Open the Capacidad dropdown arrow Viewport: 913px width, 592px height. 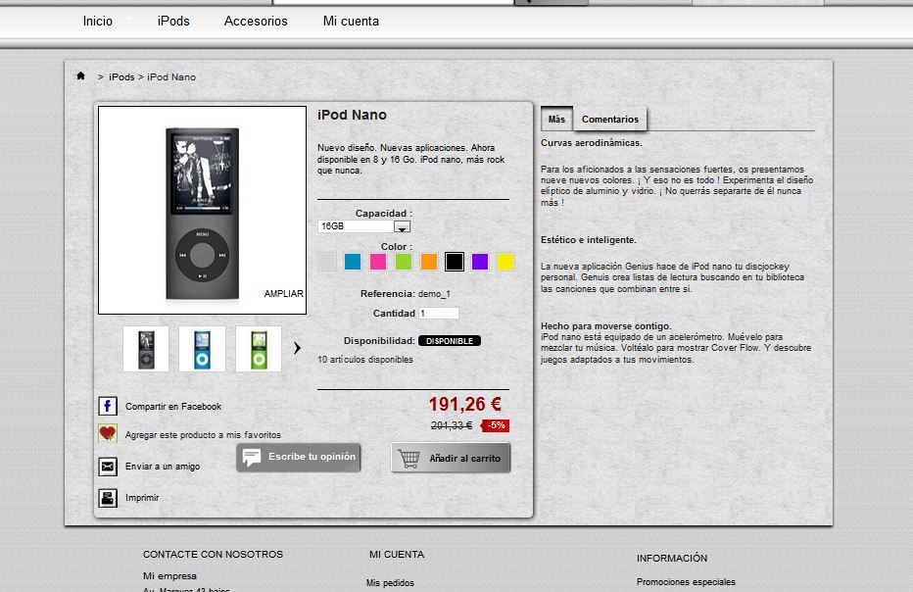402,226
